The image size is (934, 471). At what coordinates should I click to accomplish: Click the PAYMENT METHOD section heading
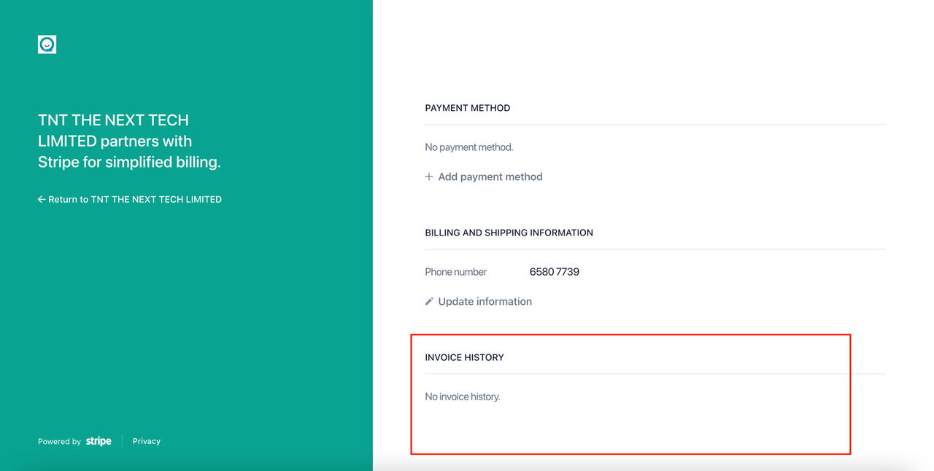click(467, 108)
